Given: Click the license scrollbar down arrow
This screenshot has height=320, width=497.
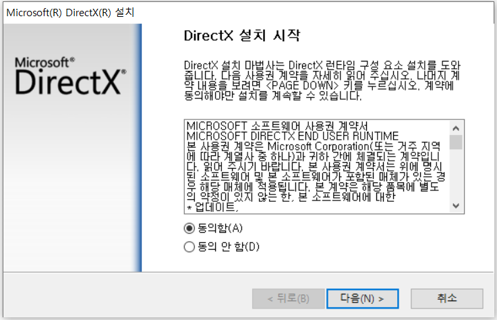Looking at the screenshot, I should [x=456, y=206].
